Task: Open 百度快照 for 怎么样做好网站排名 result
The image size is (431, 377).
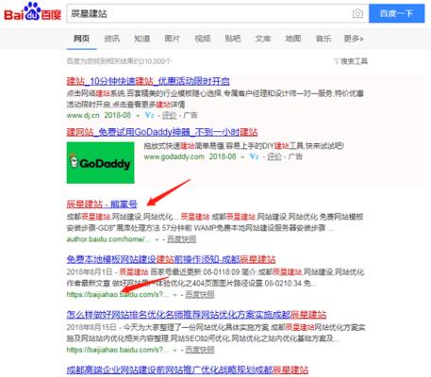Action: pos(200,350)
